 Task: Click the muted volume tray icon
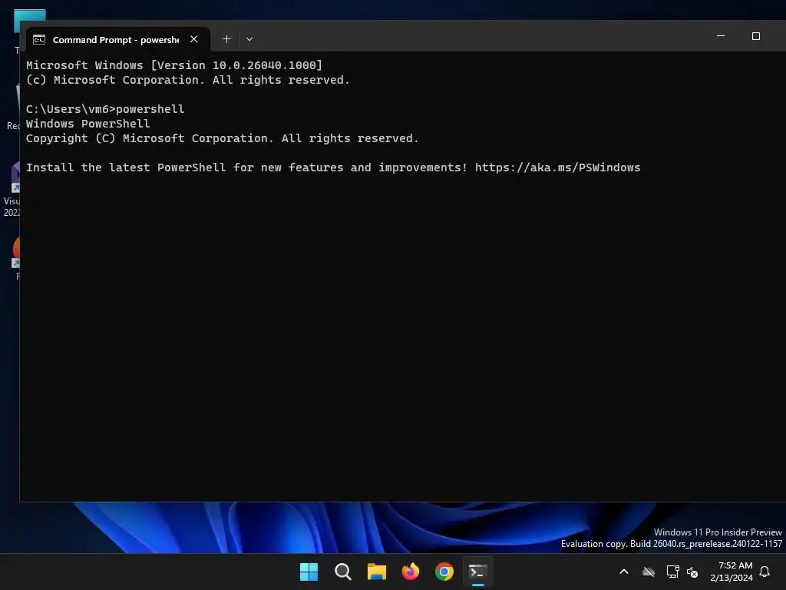pos(692,572)
